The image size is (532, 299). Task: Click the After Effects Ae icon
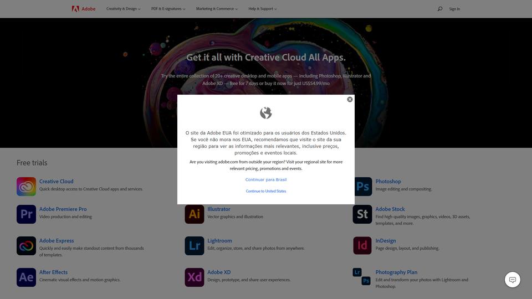tap(26, 277)
